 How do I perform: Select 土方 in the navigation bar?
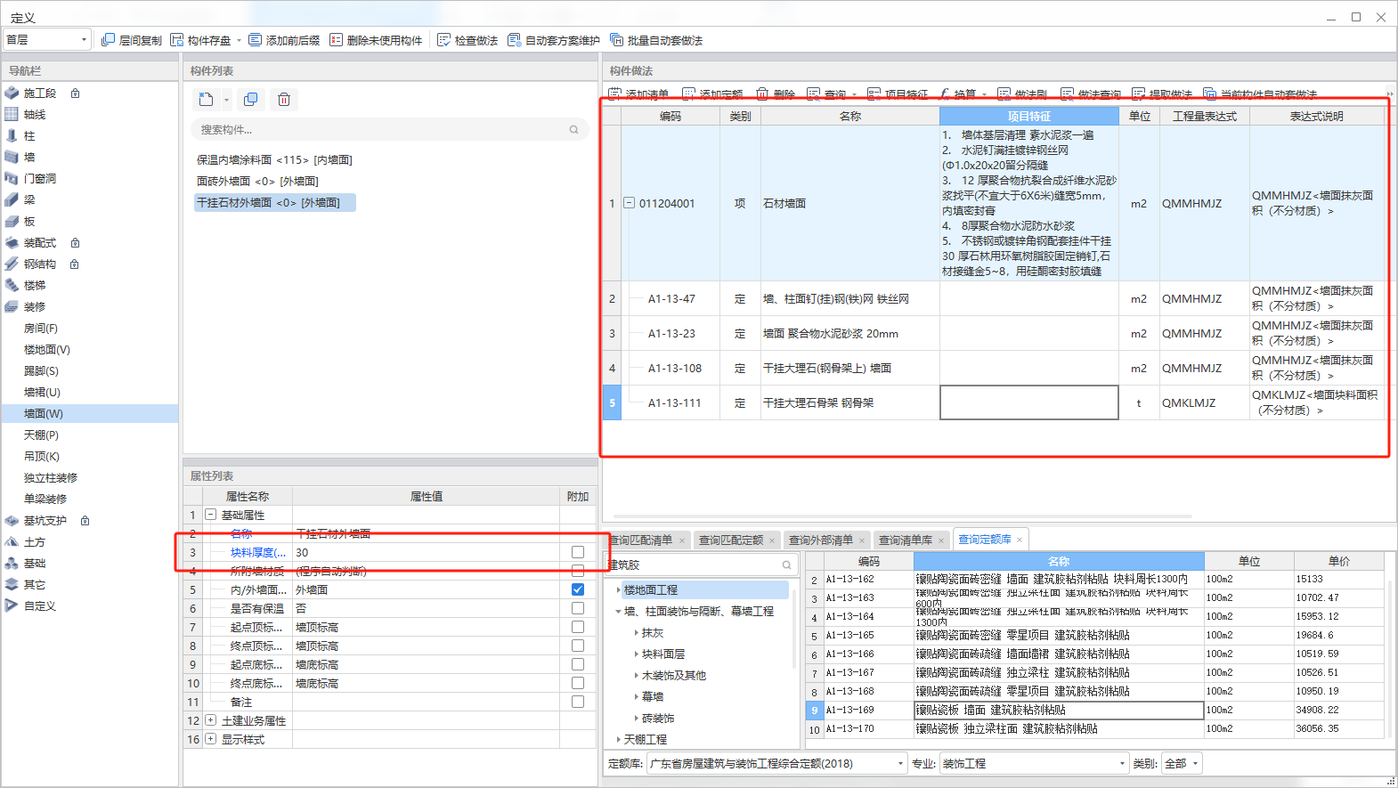(35, 542)
